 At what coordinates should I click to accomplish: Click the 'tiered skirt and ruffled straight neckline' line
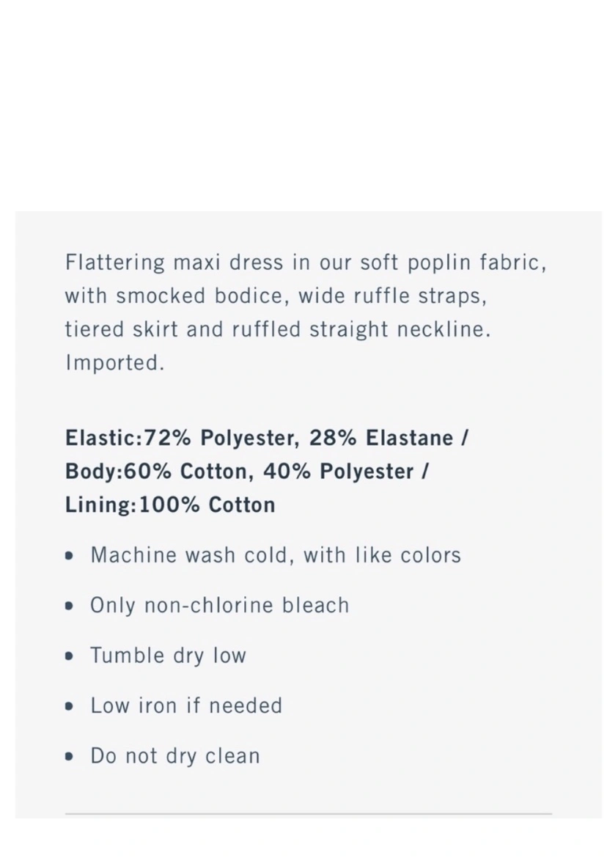tap(278, 329)
